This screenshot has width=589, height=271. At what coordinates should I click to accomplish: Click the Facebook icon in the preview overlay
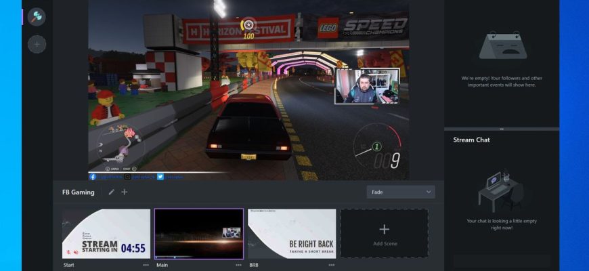point(92,177)
